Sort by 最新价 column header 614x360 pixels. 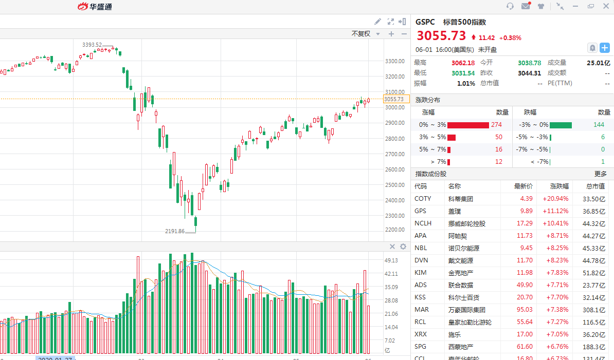523,186
